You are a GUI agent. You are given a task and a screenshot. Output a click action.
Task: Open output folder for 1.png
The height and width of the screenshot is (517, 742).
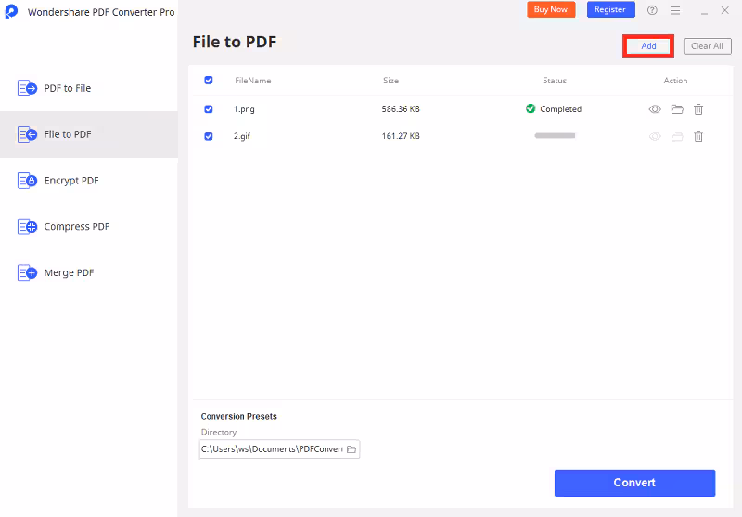(x=677, y=109)
